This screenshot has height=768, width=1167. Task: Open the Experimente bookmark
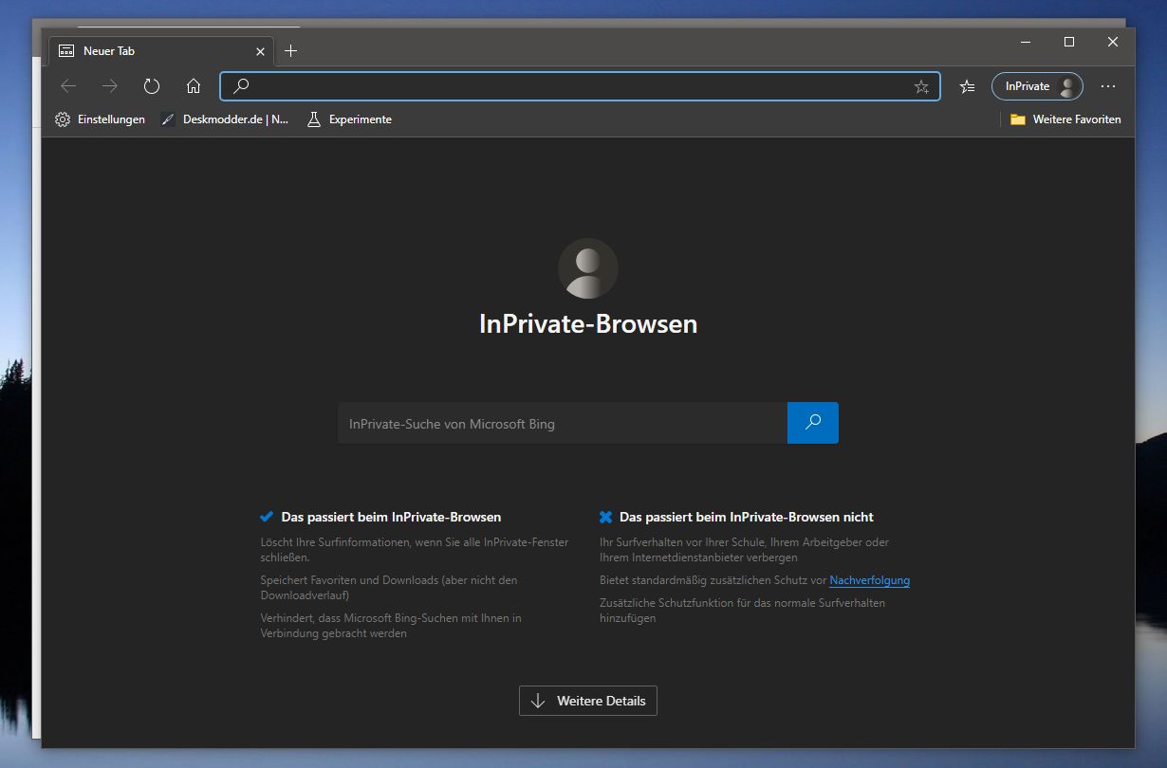pos(349,119)
